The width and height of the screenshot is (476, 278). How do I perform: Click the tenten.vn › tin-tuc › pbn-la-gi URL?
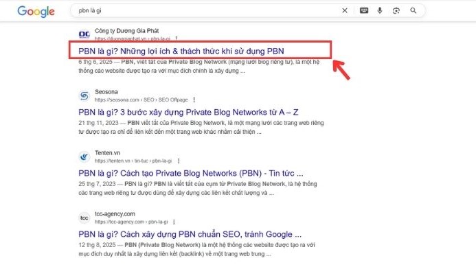pyautogui.click(x=133, y=161)
